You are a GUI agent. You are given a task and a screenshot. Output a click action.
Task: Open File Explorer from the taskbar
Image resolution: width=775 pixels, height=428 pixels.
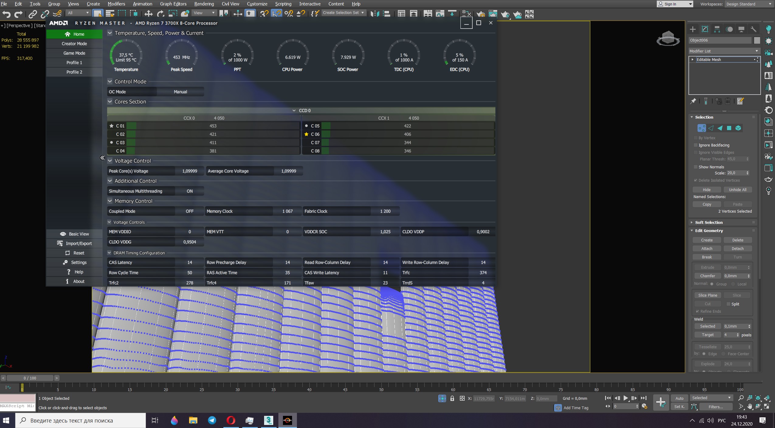[193, 420]
